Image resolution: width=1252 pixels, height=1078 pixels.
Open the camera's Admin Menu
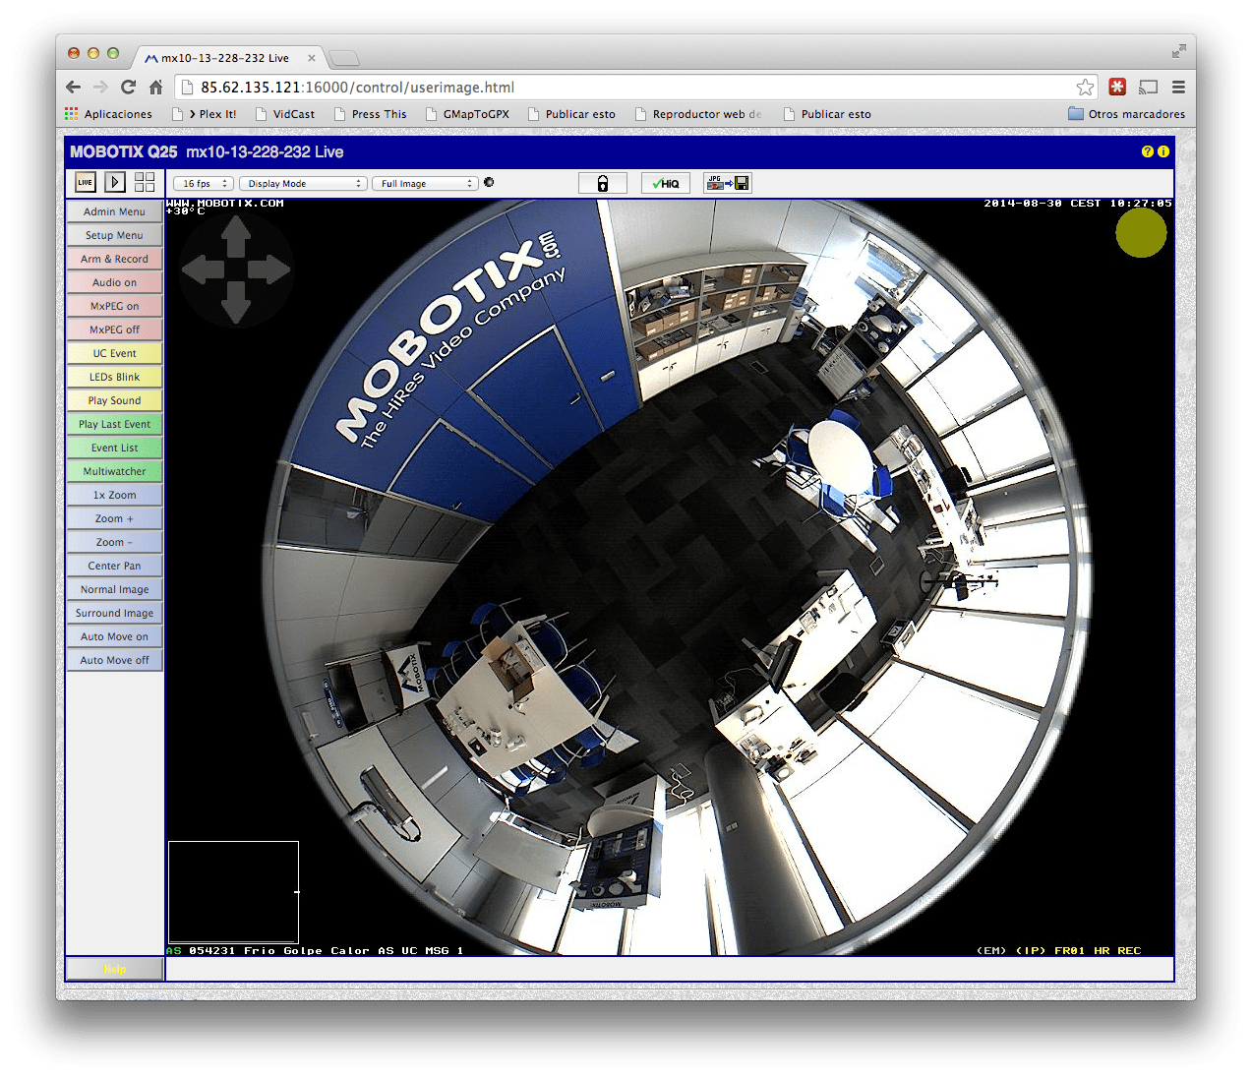point(113,211)
